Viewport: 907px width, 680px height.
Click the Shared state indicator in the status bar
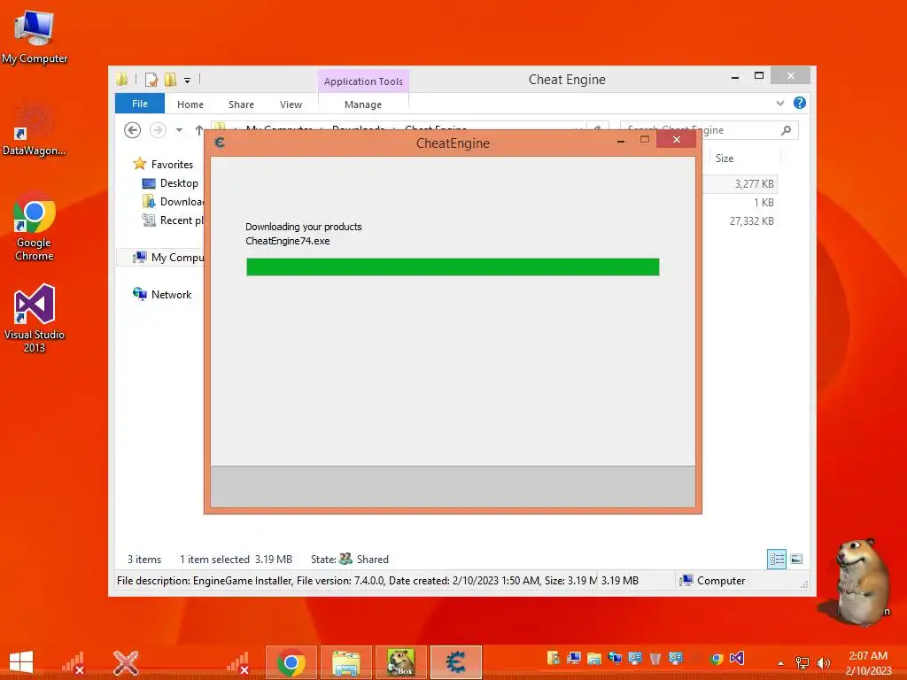point(364,560)
